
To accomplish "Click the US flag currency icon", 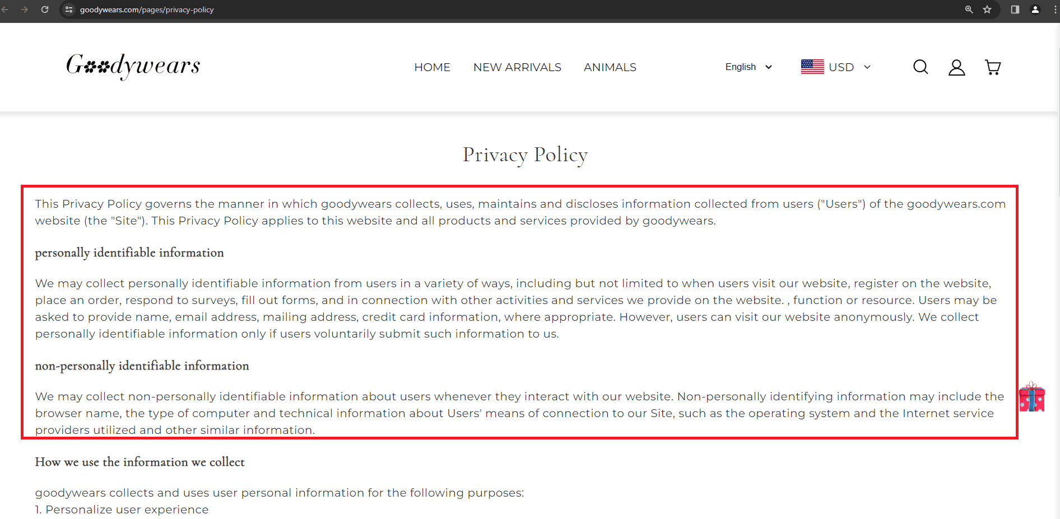I will point(812,67).
